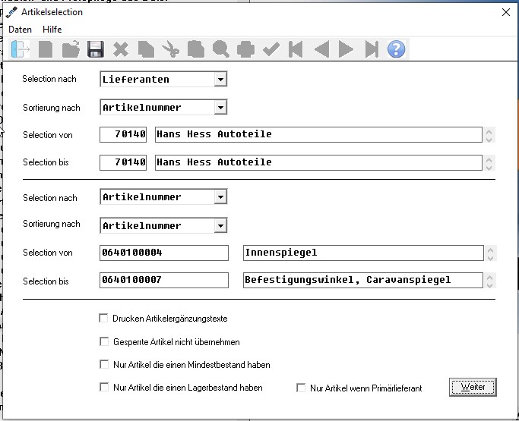The image size is (519, 421).
Task: Click the Artikelselection title bar app icon
Action: [x=11, y=13]
